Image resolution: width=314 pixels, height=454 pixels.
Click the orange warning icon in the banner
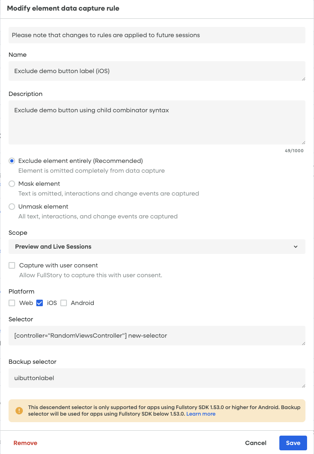19,411
